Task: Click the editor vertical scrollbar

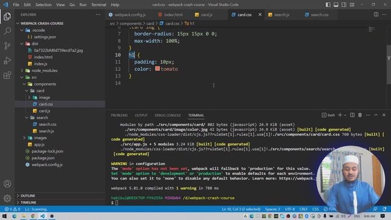Action: click(x=389, y=64)
